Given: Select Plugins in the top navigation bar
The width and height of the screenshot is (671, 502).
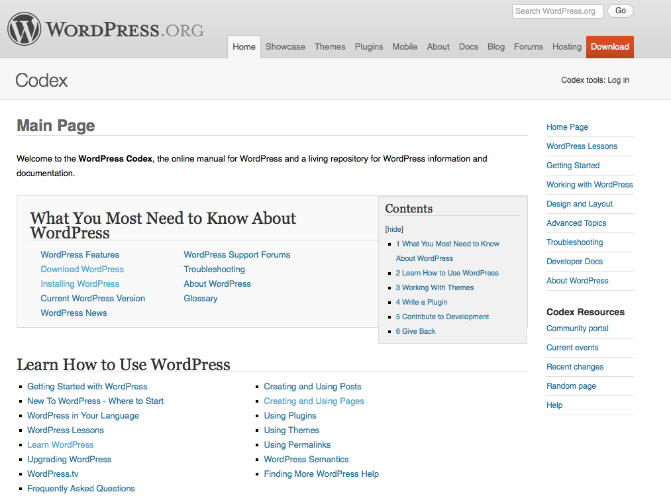Looking at the screenshot, I should click(x=369, y=46).
